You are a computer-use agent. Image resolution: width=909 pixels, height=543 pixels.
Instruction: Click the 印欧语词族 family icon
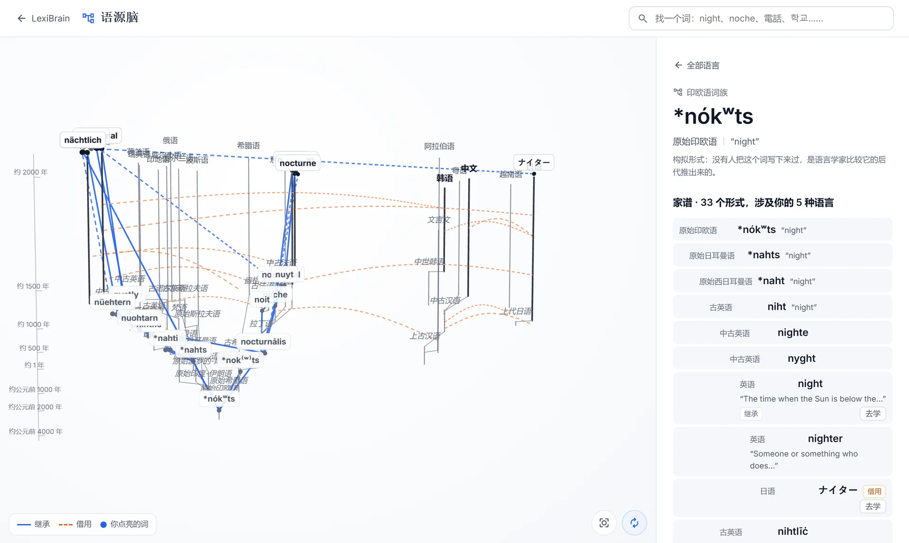[x=678, y=92]
